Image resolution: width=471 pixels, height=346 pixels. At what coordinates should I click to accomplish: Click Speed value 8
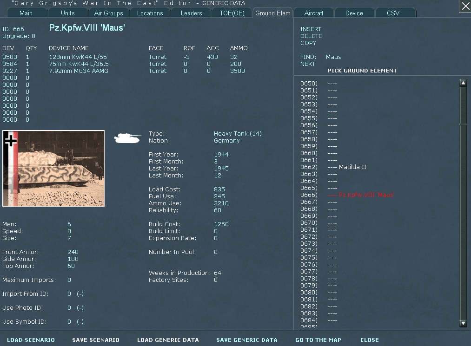coord(69,231)
